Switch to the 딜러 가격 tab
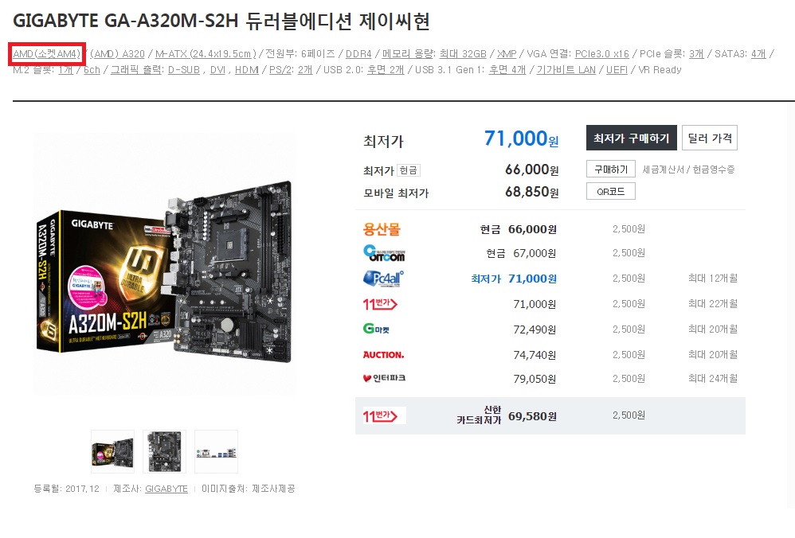The image size is (795, 538). 709,138
